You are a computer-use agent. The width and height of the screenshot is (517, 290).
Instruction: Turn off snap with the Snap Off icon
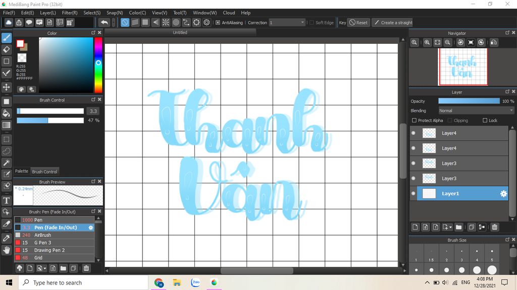(125, 22)
